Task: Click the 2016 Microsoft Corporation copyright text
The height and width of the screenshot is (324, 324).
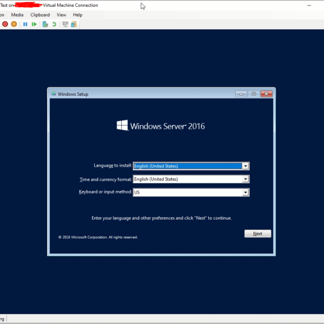Action: coord(98,237)
